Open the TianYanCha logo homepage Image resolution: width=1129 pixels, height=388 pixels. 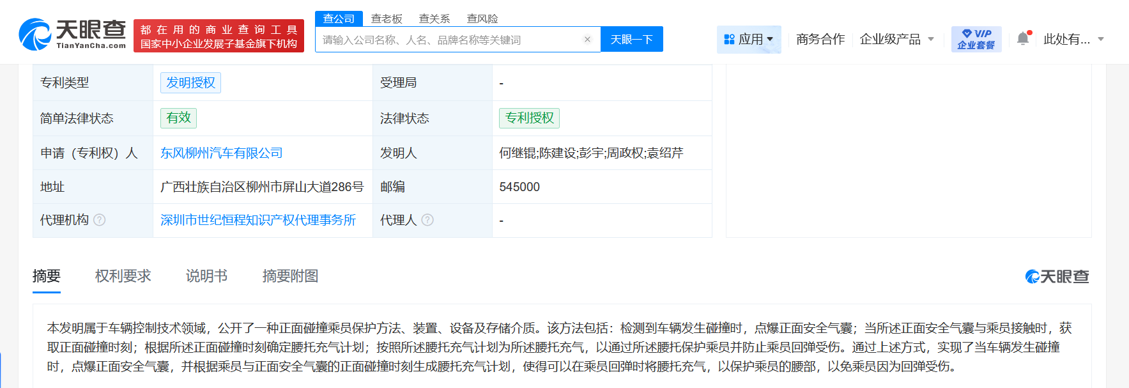click(72, 35)
